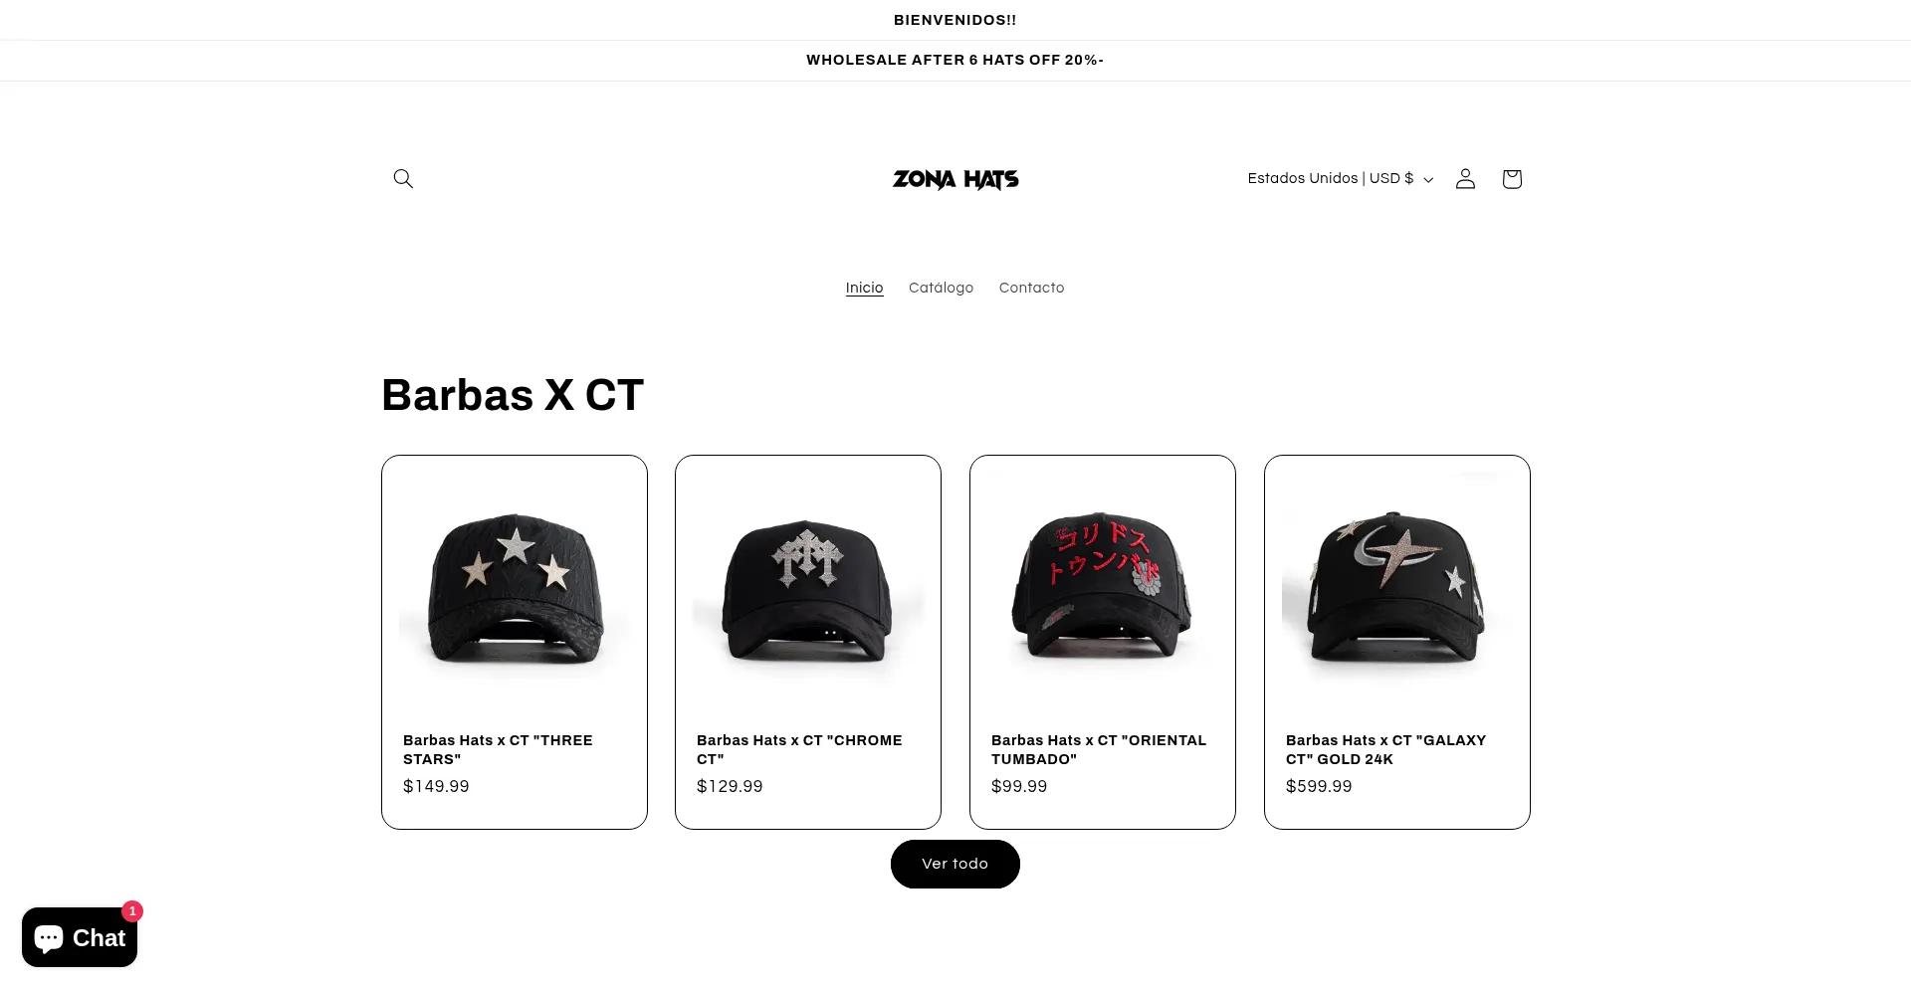This screenshot has height=988, width=1911.
Task: Open the Three Stars hat title link
Action: (498, 749)
